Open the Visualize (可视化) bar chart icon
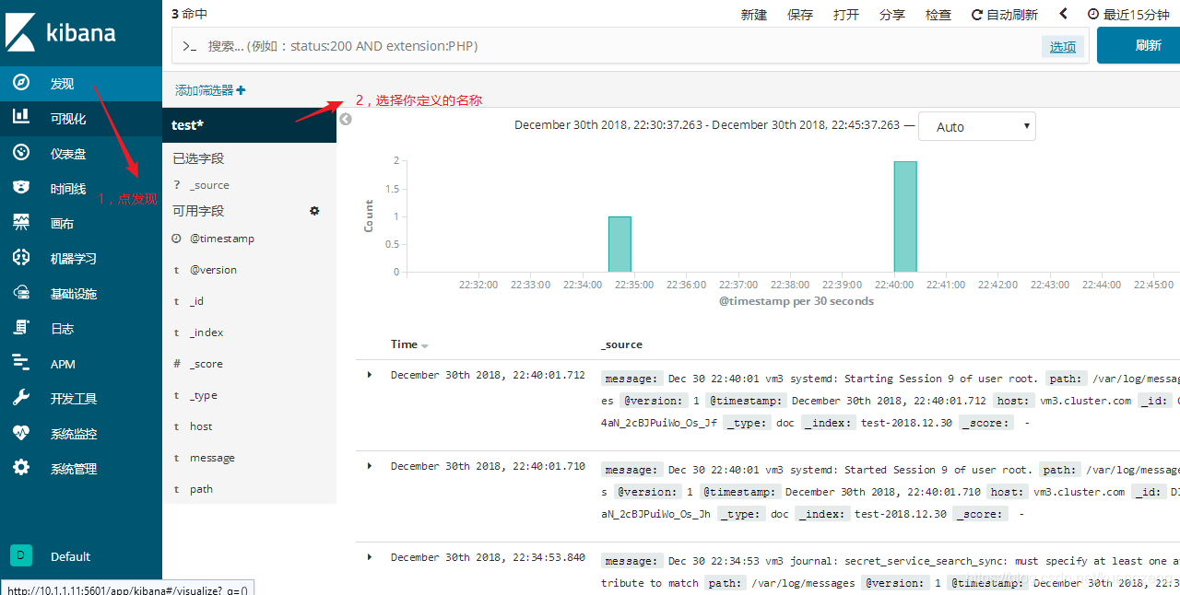 [21, 117]
